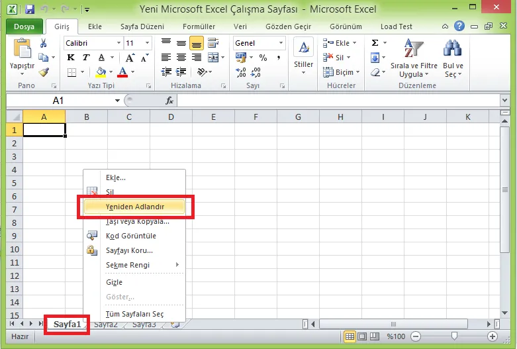
Task: Click the fx insert function icon
Action: click(x=169, y=101)
